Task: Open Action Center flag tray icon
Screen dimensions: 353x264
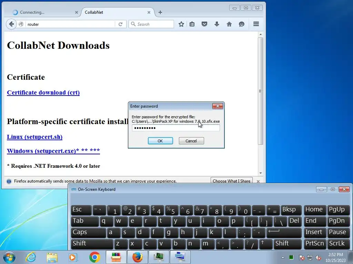Action: pos(301,258)
